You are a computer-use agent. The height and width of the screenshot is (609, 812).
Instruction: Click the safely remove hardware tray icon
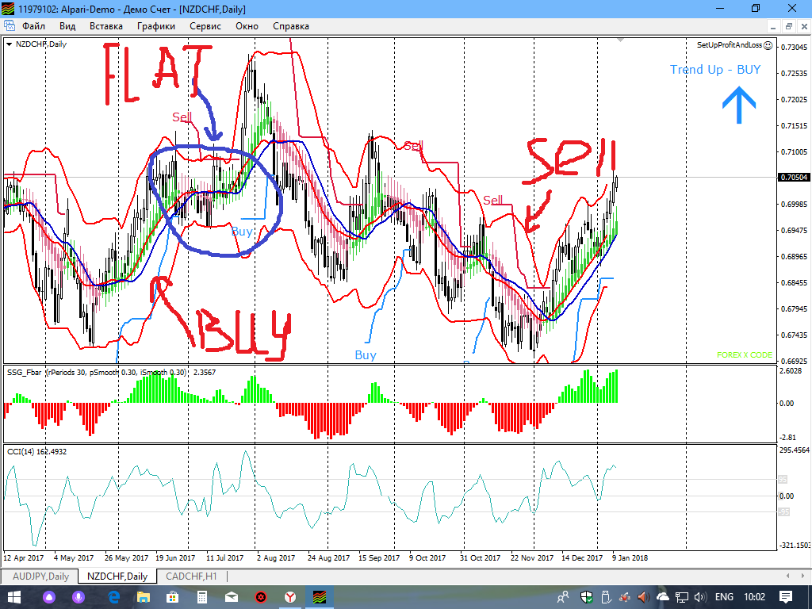(607, 597)
